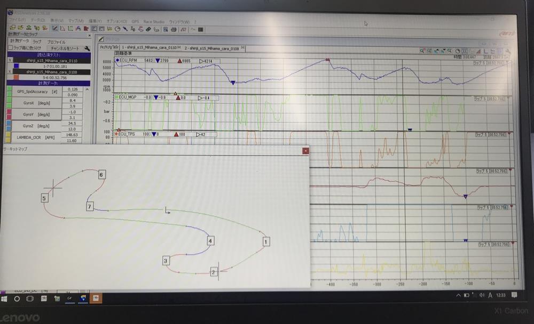The height and width of the screenshot is (324, 534).
Task: Click the math channel square-root toolbar icon
Action: (x=183, y=30)
